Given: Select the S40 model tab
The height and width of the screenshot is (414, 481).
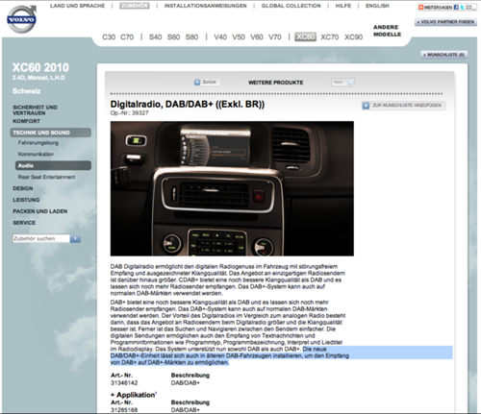Looking at the screenshot, I should tap(155, 37).
